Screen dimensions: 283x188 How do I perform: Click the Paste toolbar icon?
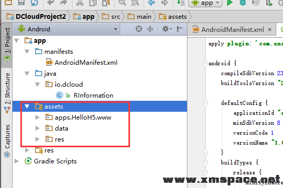(106, 3)
